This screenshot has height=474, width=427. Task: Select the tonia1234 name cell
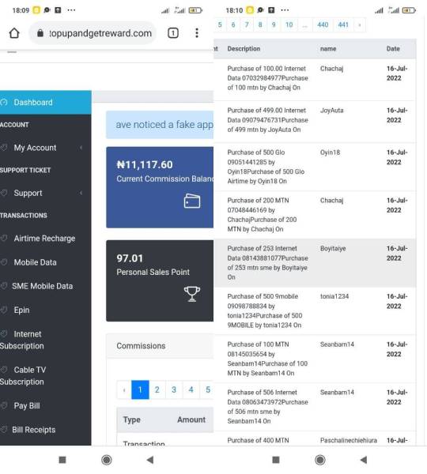tap(334, 296)
